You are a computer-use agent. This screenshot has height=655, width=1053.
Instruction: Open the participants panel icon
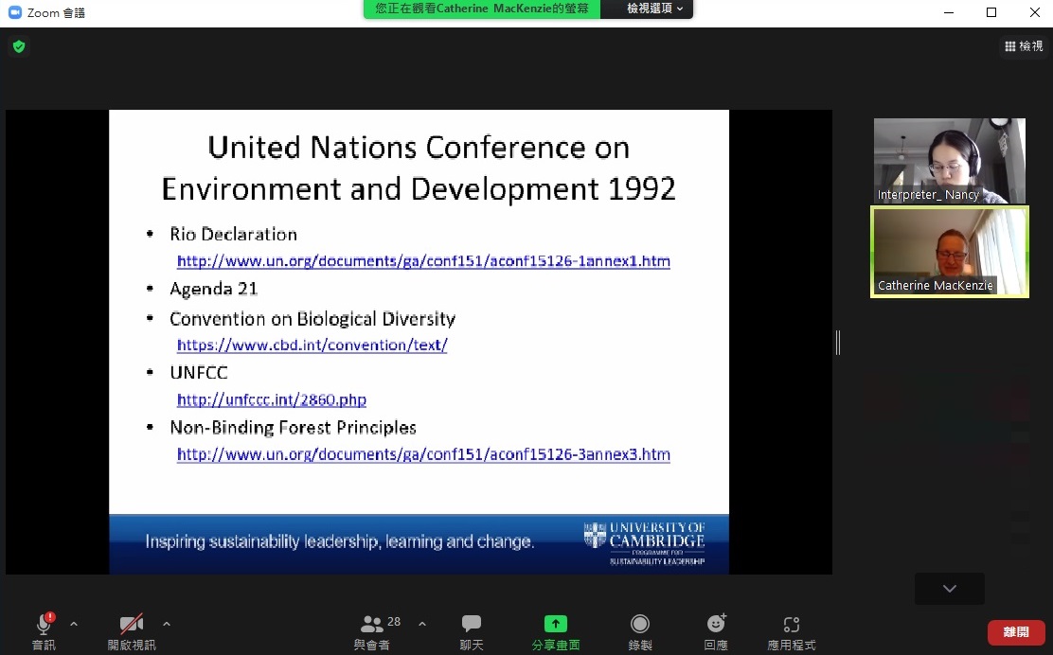[x=373, y=624]
